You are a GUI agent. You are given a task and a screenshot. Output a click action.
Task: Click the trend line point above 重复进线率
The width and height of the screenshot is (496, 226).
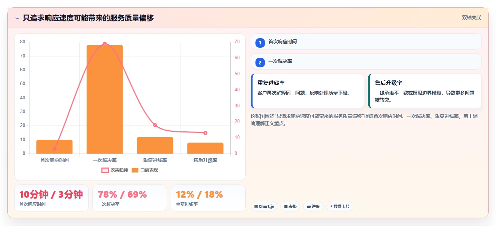(x=155, y=125)
